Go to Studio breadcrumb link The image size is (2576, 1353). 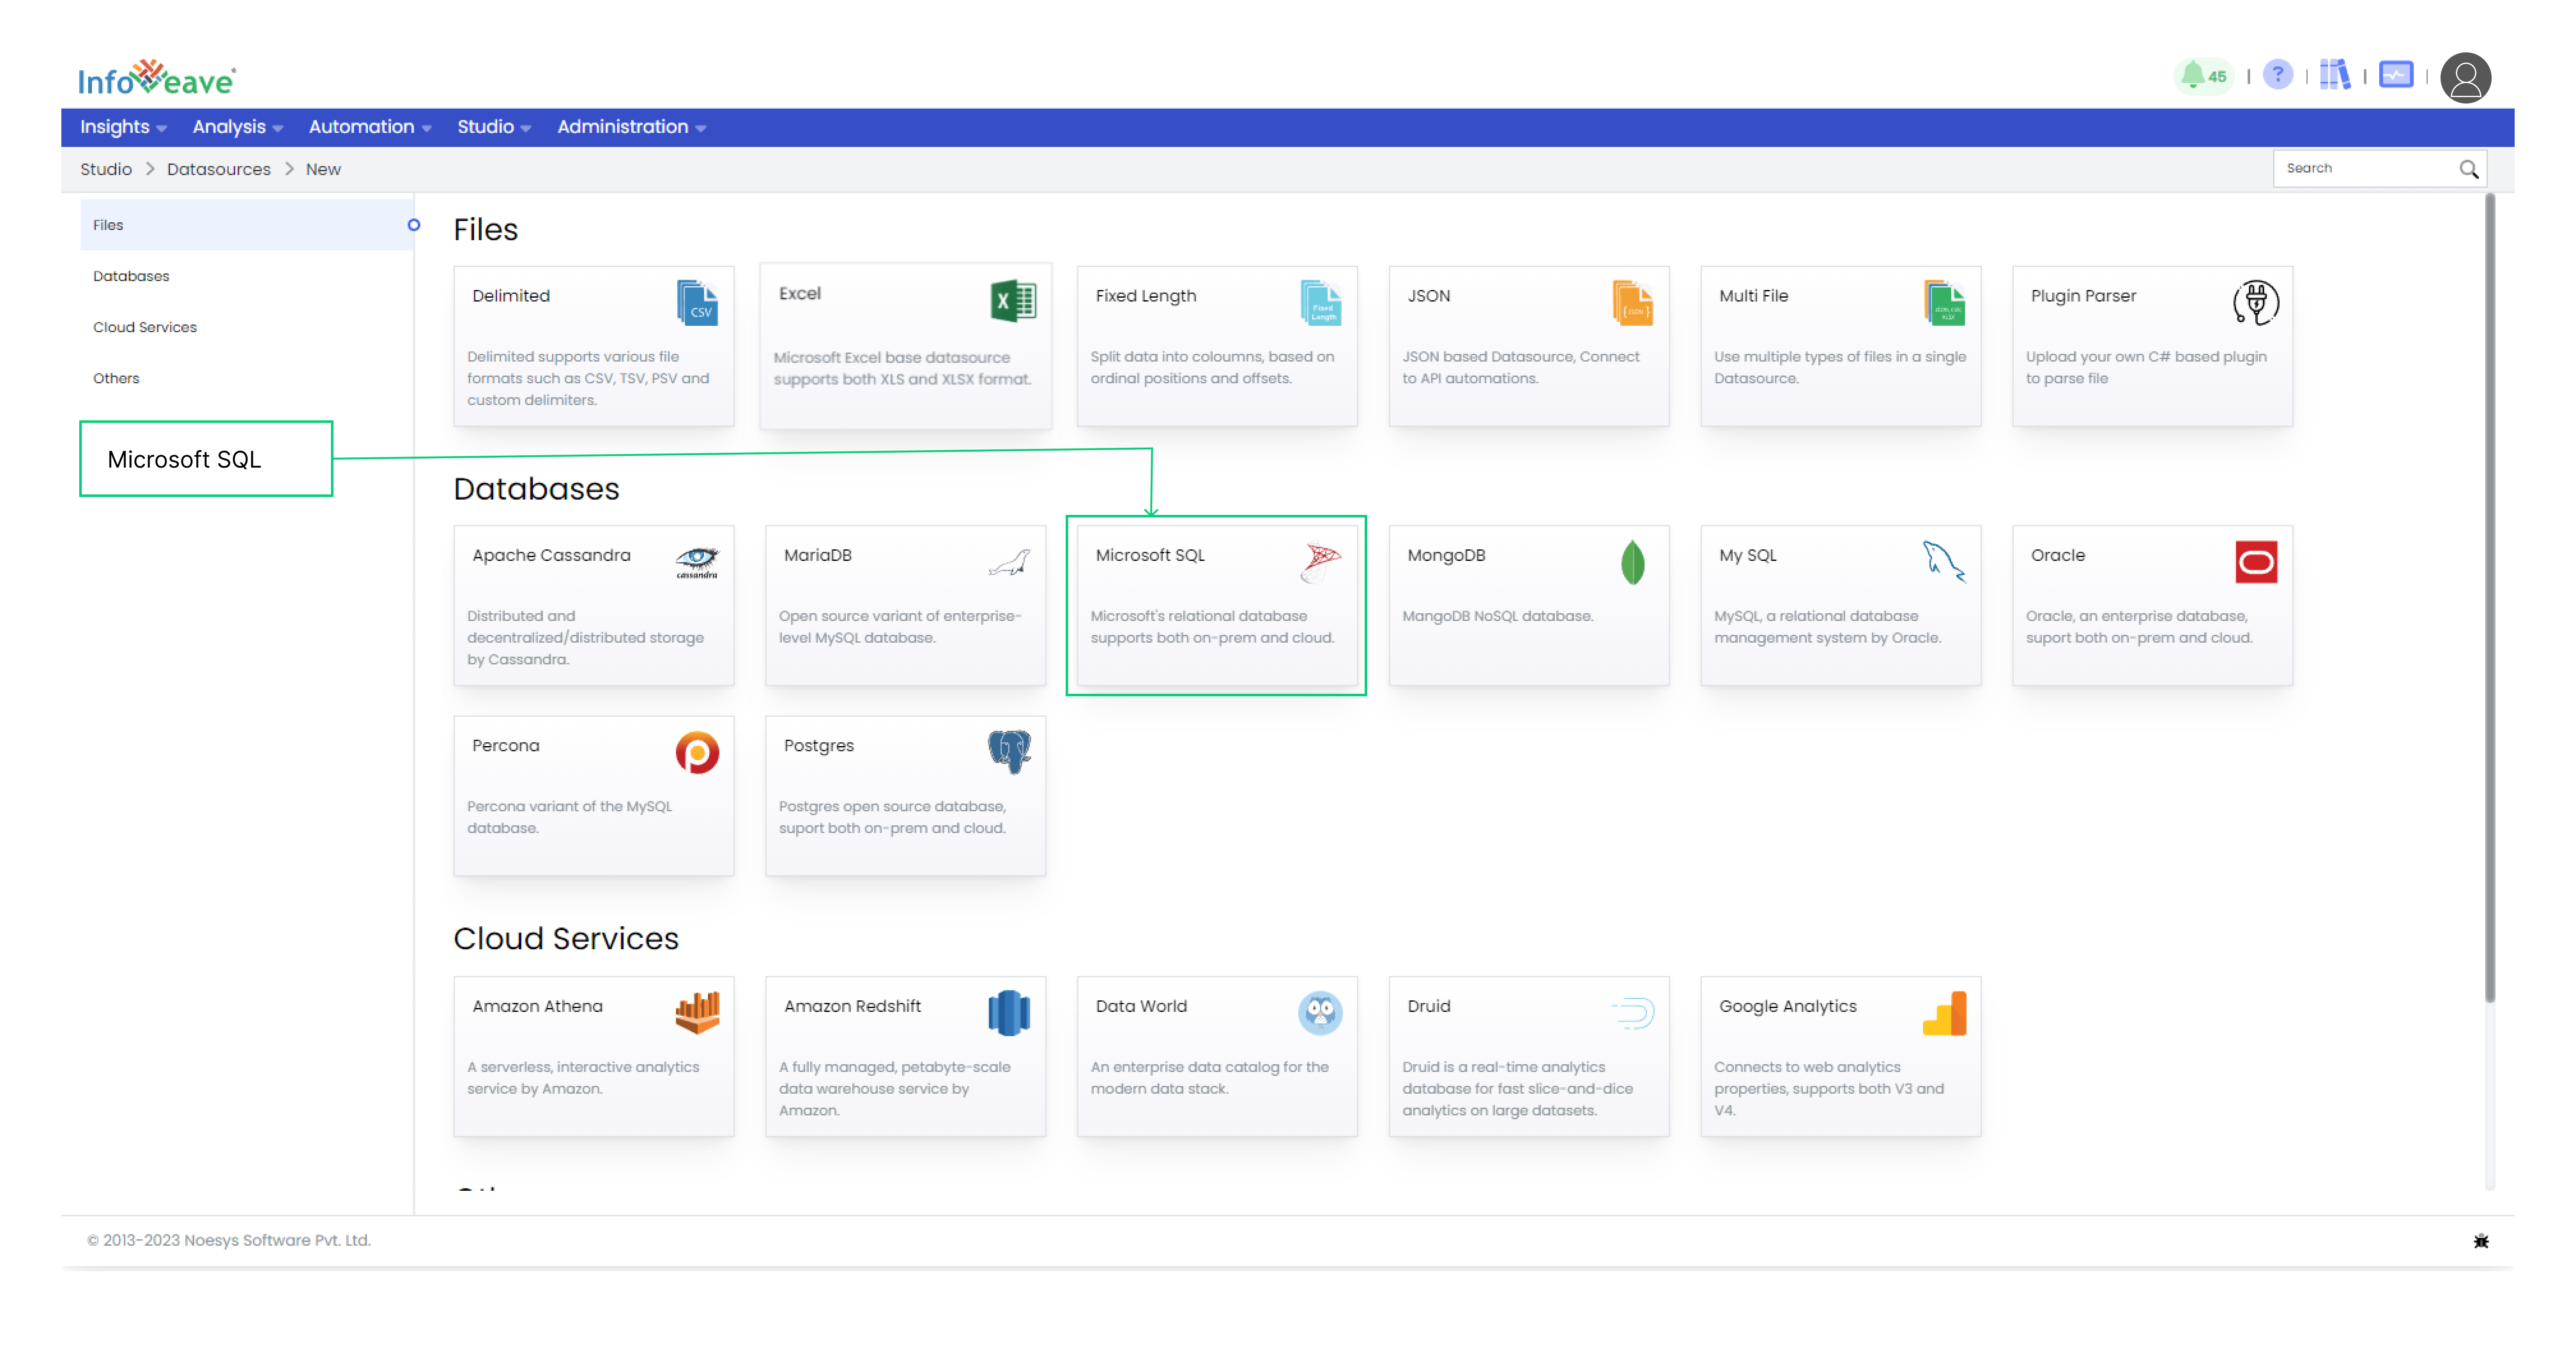(106, 169)
